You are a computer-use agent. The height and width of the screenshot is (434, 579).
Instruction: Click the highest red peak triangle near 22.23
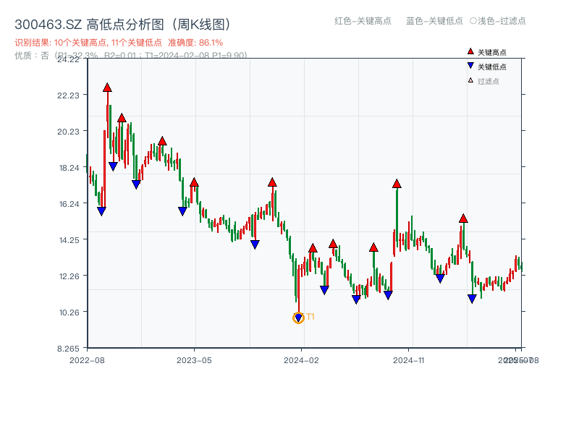[x=107, y=88]
